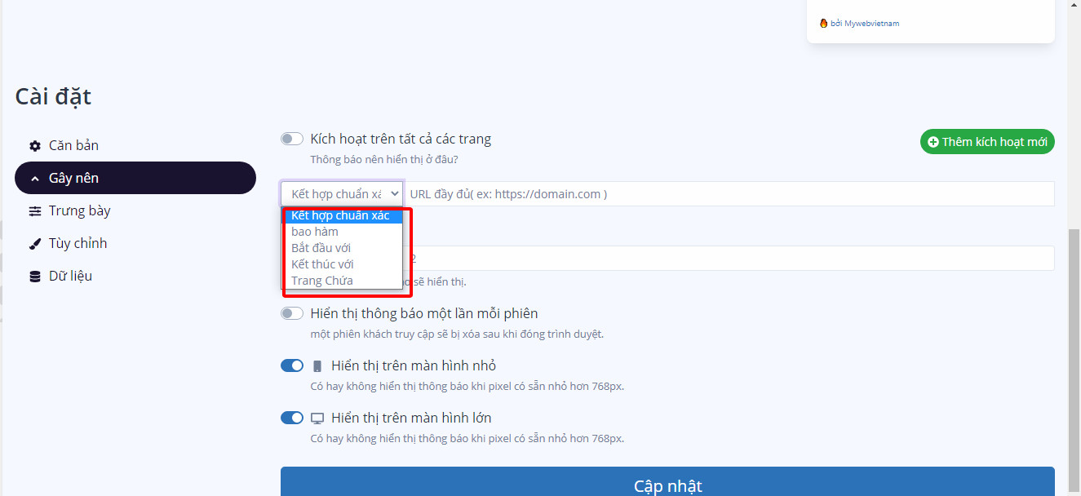The height and width of the screenshot is (496, 1081).
Task: Enable Kích hoạt trên tất cả các trang toggle
Action: click(x=292, y=139)
